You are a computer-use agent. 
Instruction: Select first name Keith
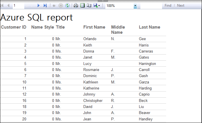(88, 45)
